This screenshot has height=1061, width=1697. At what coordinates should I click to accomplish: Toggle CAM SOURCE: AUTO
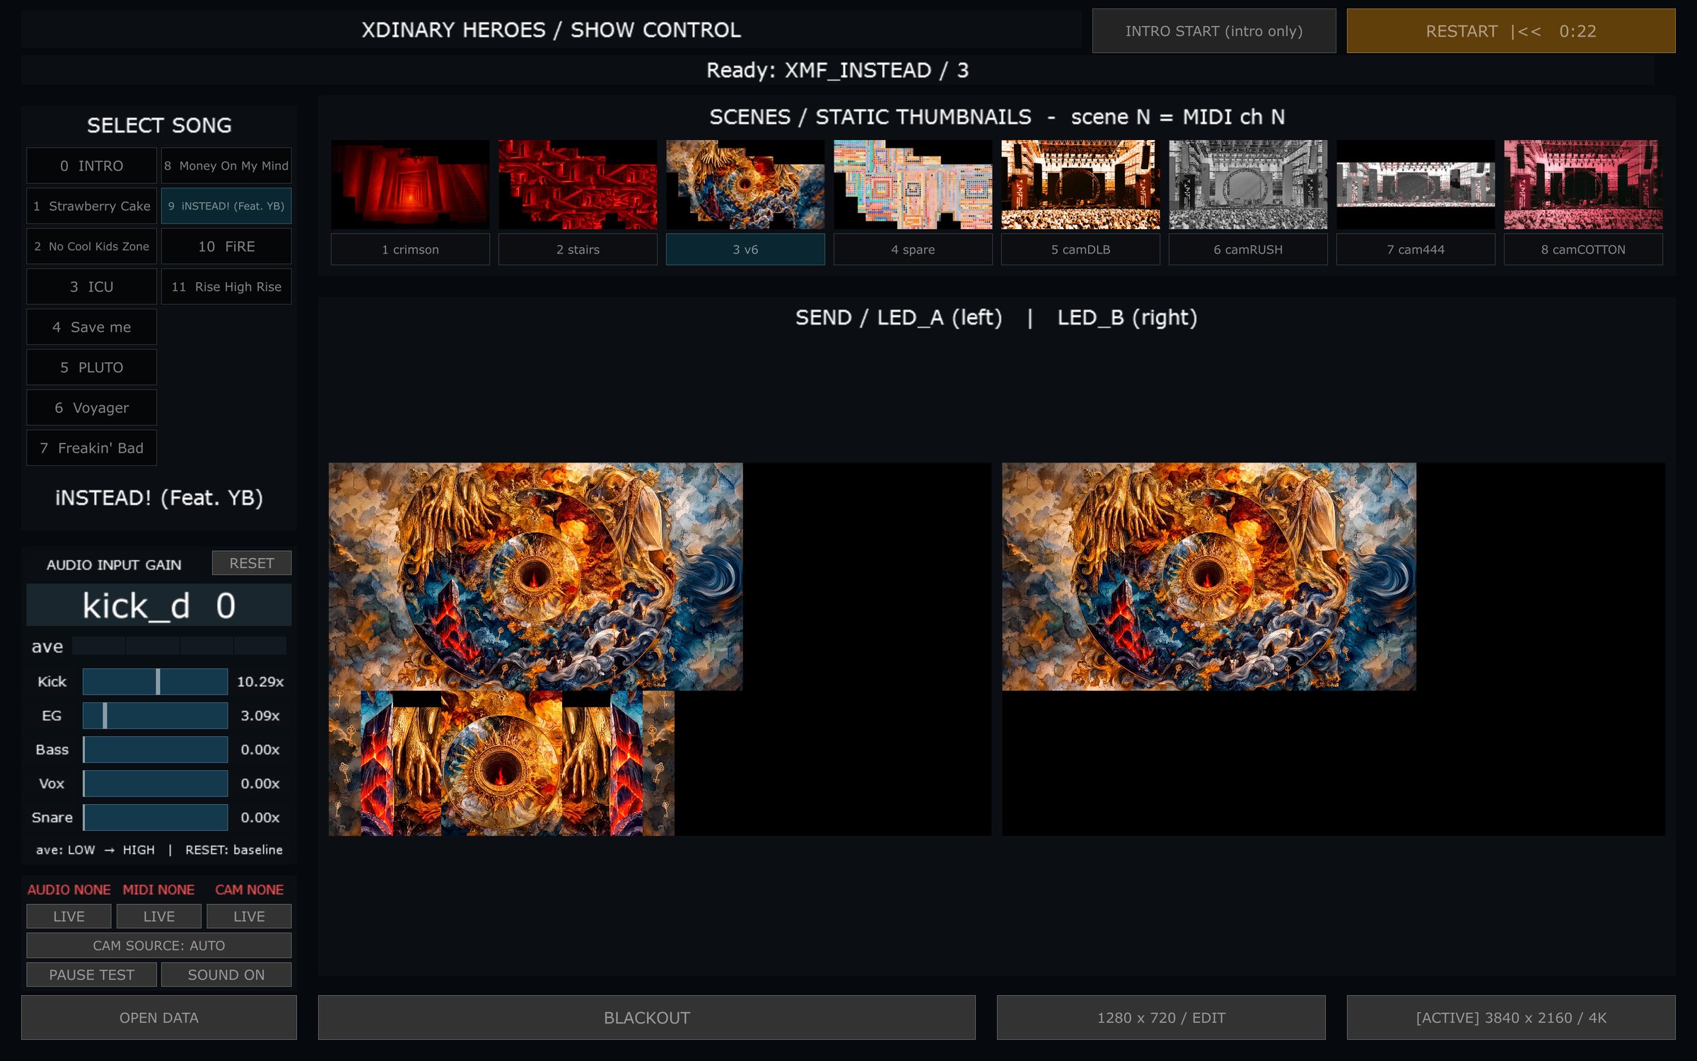coord(159,946)
